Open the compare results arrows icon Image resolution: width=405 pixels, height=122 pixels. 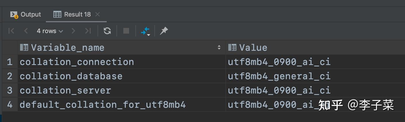pos(145,31)
